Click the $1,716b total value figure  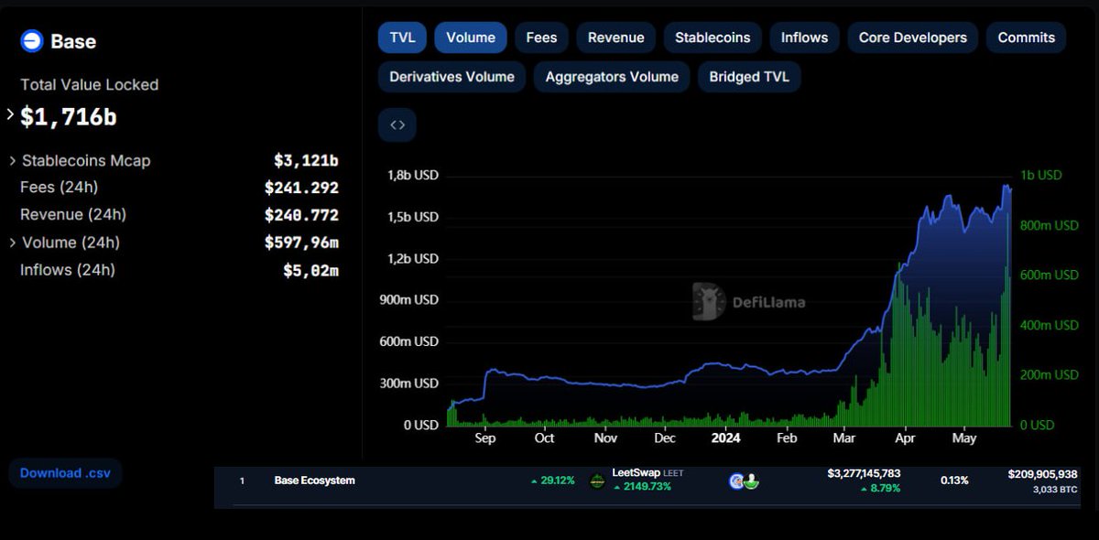click(x=69, y=117)
